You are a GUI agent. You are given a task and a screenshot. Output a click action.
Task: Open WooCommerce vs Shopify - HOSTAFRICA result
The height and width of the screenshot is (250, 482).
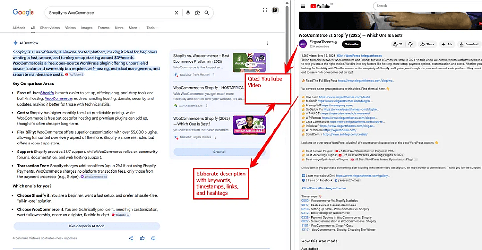(209, 88)
